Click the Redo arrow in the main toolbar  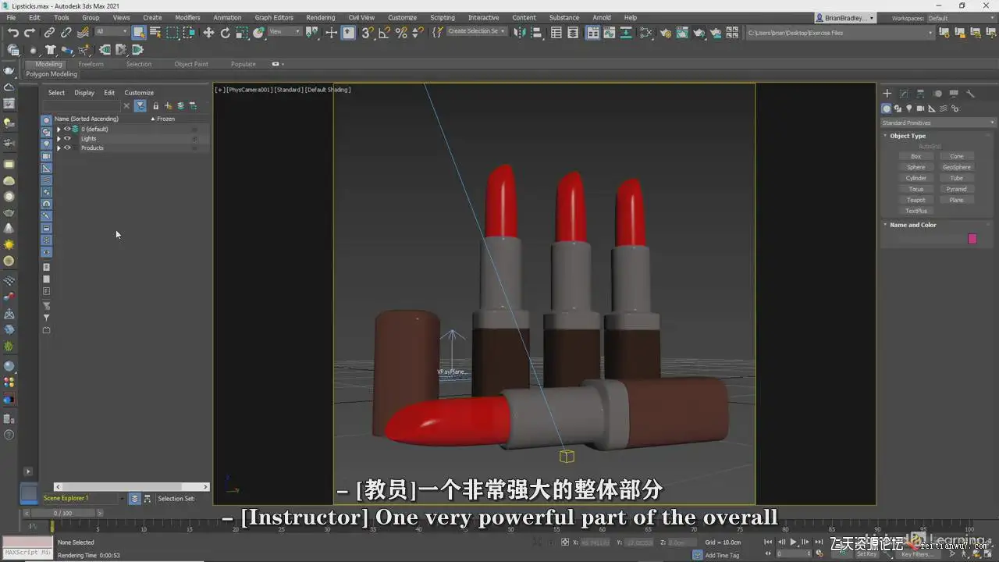pos(30,33)
